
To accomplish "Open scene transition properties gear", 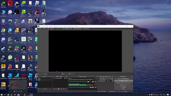I will 112,79.
